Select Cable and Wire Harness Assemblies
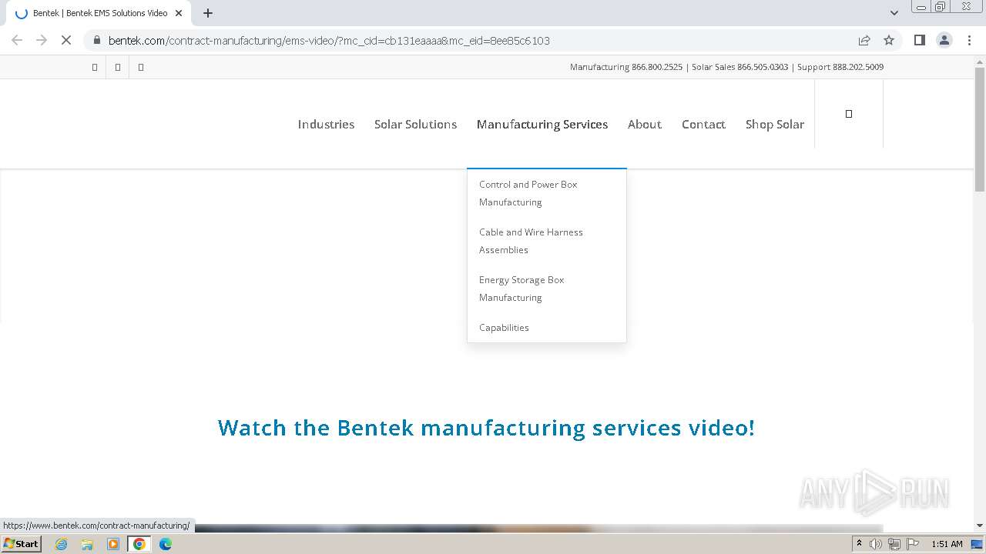Screen dimensions: 986x554 pos(531,241)
